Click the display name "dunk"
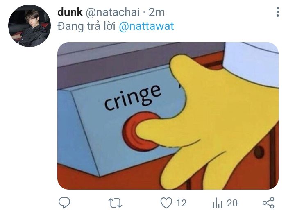This screenshot has height=213, width=295. coord(70,12)
